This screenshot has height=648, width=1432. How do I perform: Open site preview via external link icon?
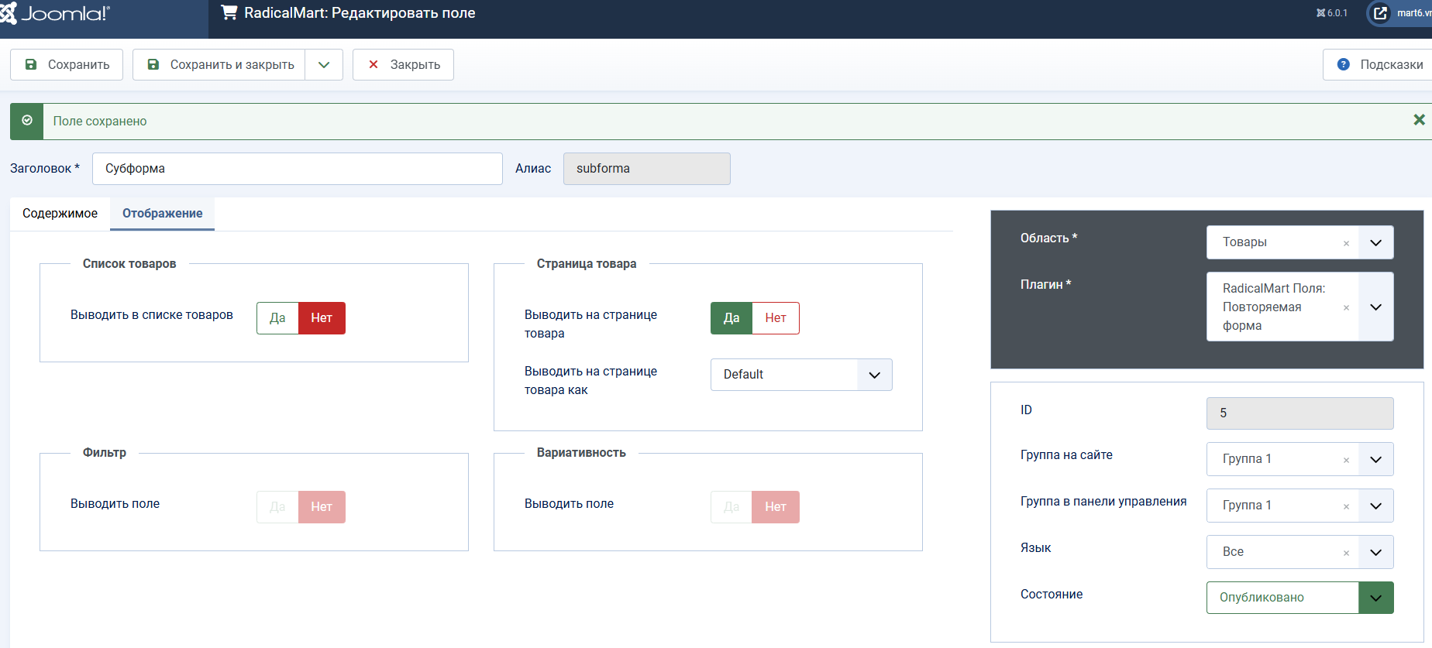[x=1380, y=13]
